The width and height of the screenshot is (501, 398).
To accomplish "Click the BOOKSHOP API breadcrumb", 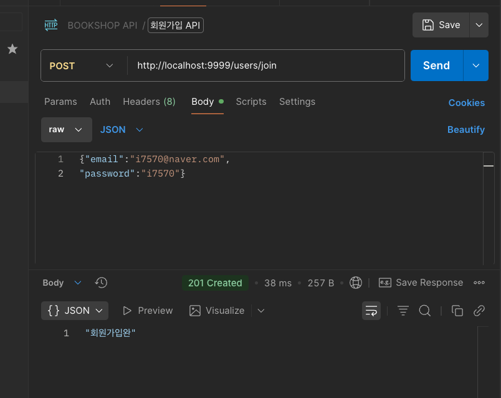I will click(102, 26).
